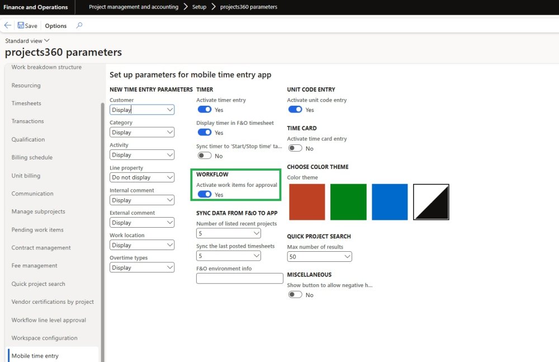Toggle Display timer in F&O timesheet
559x362 pixels.
205,133
